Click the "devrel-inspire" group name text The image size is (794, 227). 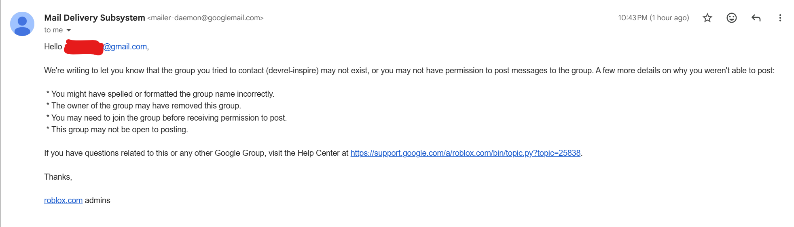(x=293, y=70)
